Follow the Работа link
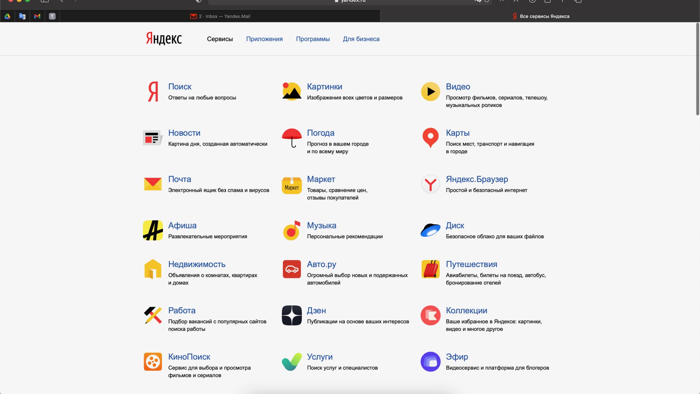The height and width of the screenshot is (394, 700). pyautogui.click(x=182, y=310)
